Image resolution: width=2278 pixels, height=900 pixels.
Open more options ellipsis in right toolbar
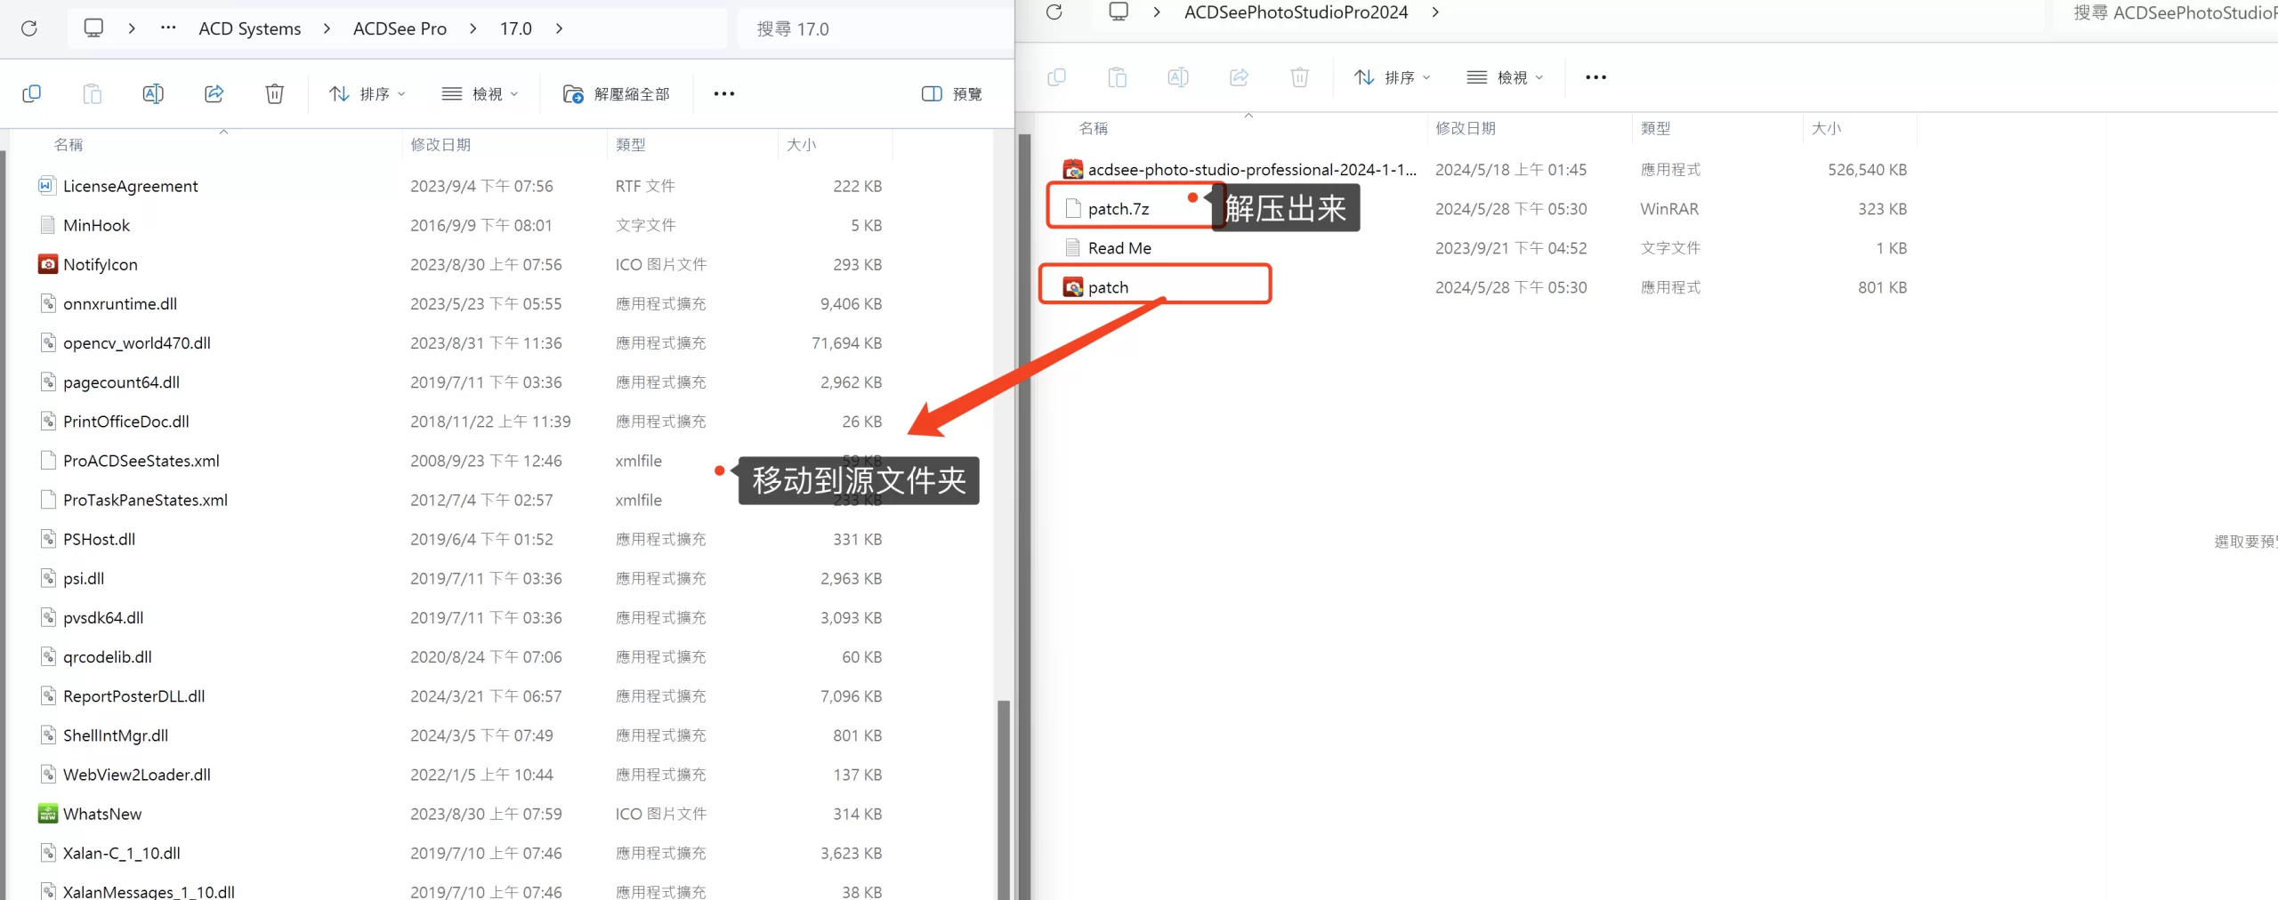coord(1595,77)
